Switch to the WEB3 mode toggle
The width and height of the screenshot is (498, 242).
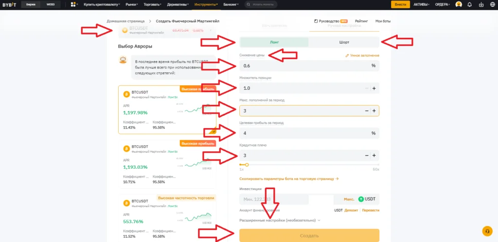click(x=51, y=4)
